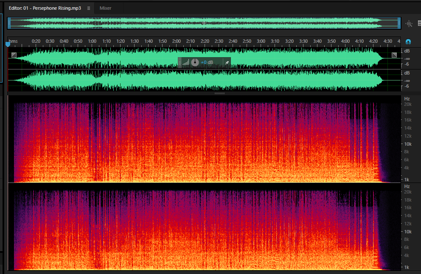Viewport: 421px width, 274px height.
Task: Click the blue playhead marker on ruler
Action: point(8,44)
